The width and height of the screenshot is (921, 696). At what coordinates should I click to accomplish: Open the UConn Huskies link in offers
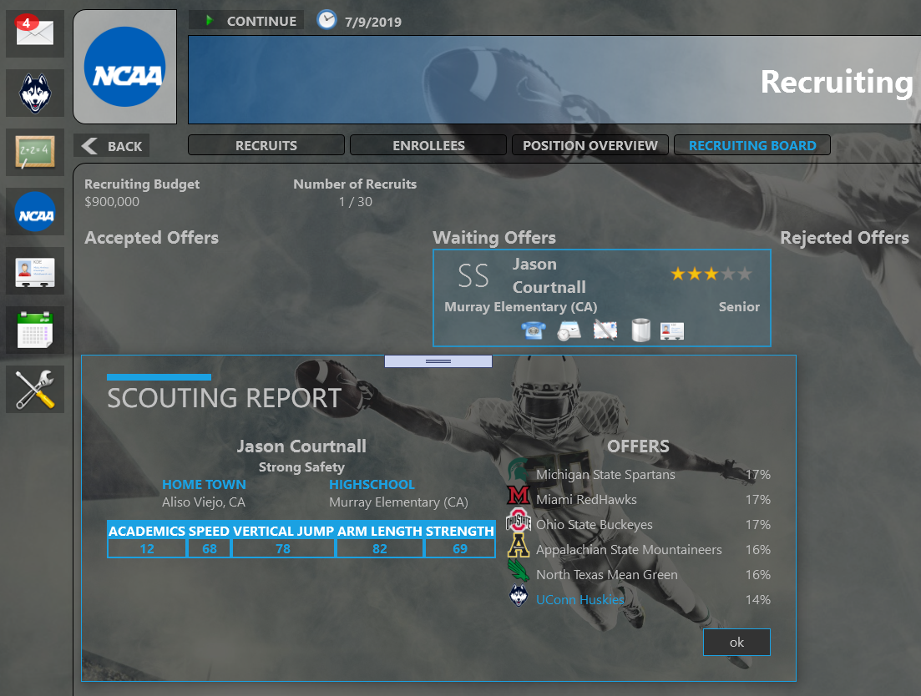pyautogui.click(x=580, y=599)
